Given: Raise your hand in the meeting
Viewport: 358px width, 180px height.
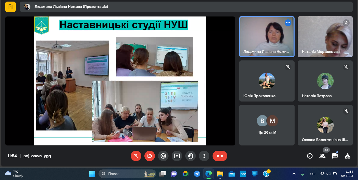Looking at the screenshot, I should pyautogui.click(x=191, y=156).
